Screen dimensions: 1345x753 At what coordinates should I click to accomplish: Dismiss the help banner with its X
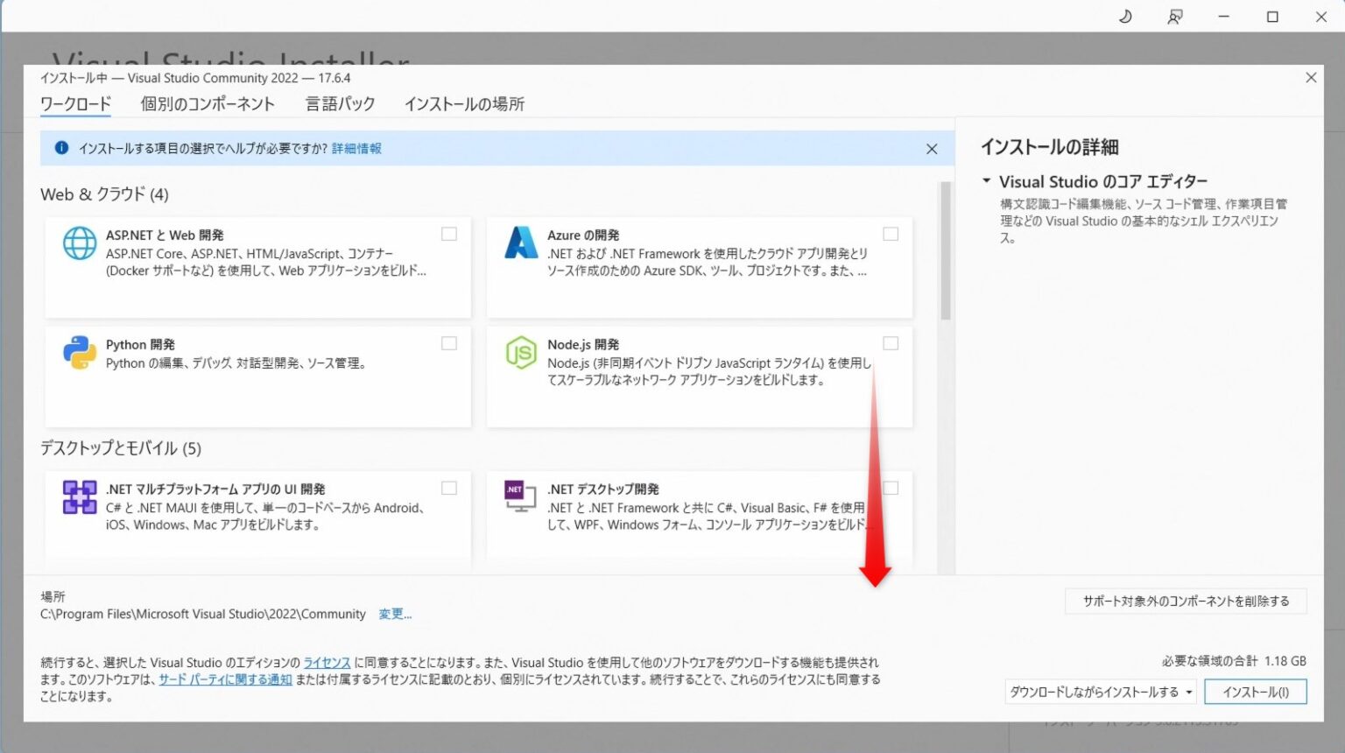pos(932,149)
